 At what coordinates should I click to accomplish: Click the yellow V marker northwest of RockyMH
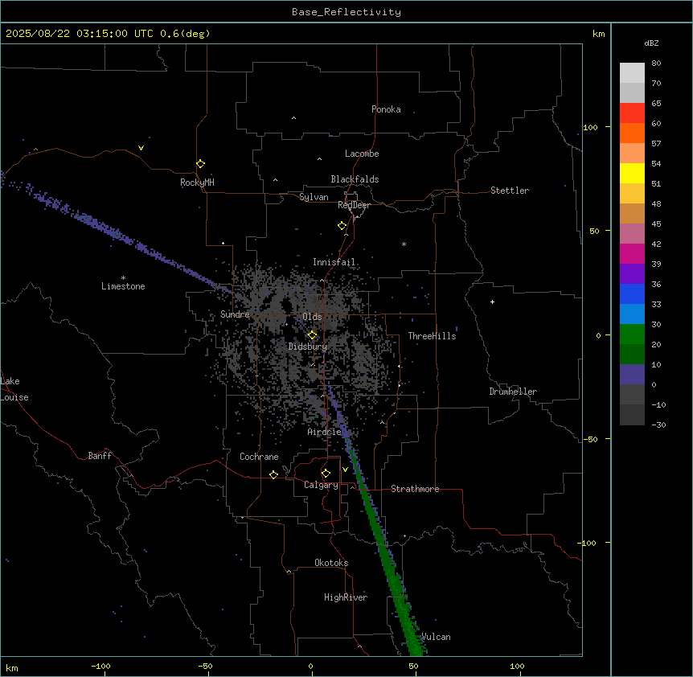[141, 148]
